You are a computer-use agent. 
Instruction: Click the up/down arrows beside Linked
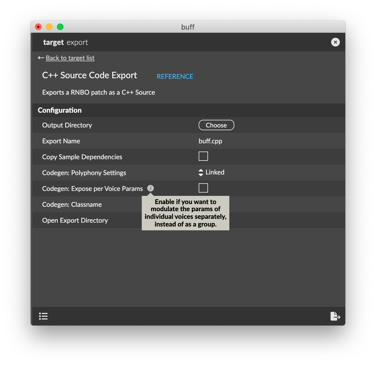(x=201, y=173)
